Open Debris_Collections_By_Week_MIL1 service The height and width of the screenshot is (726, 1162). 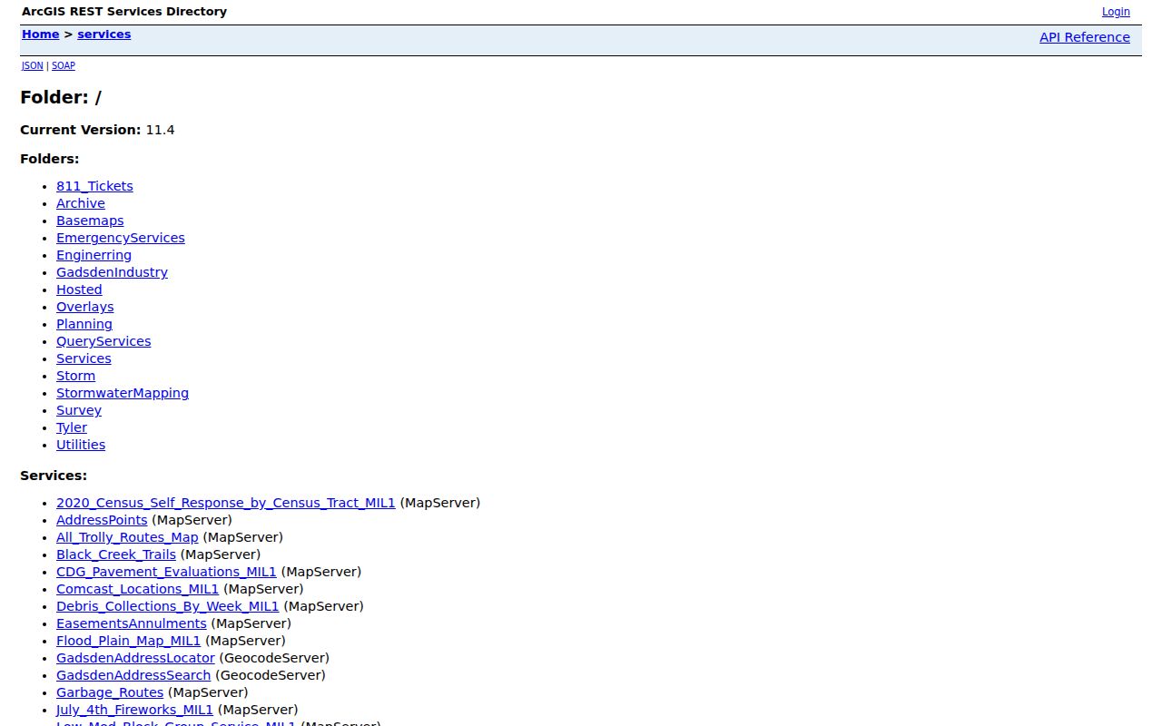coord(168,606)
